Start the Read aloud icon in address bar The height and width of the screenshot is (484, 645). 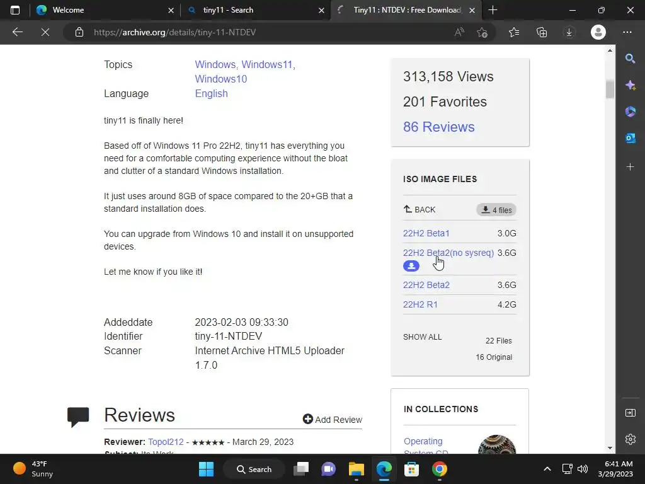click(x=459, y=32)
